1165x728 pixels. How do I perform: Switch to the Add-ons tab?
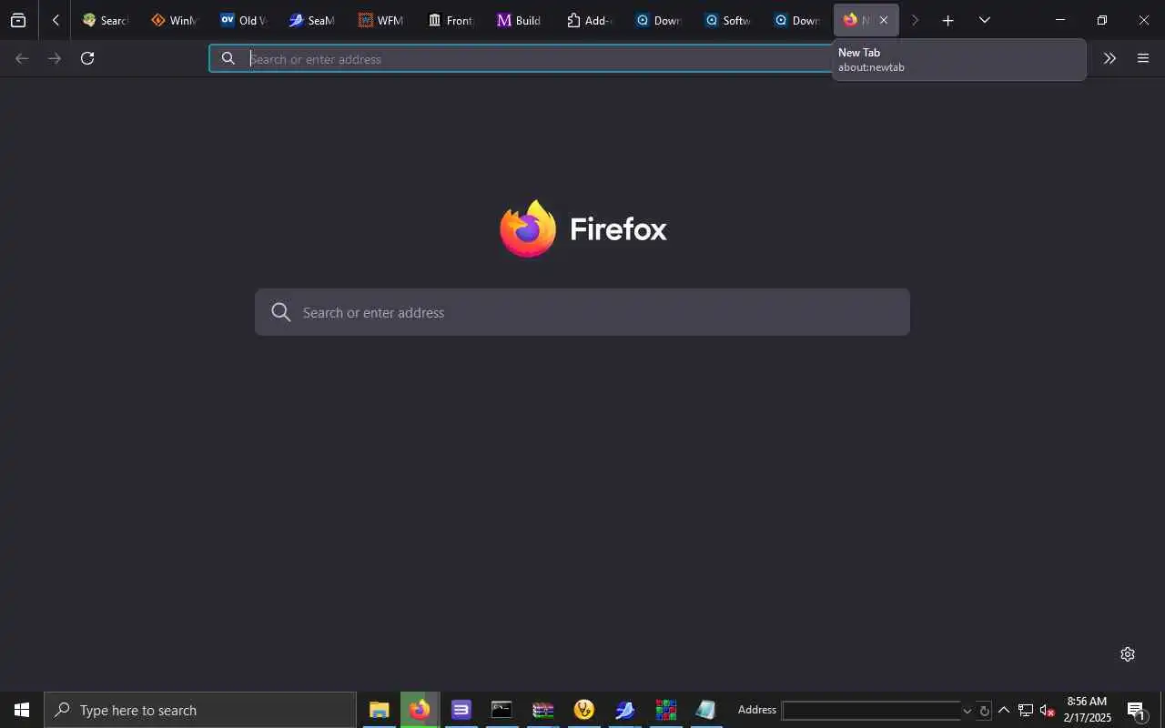tap(589, 20)
